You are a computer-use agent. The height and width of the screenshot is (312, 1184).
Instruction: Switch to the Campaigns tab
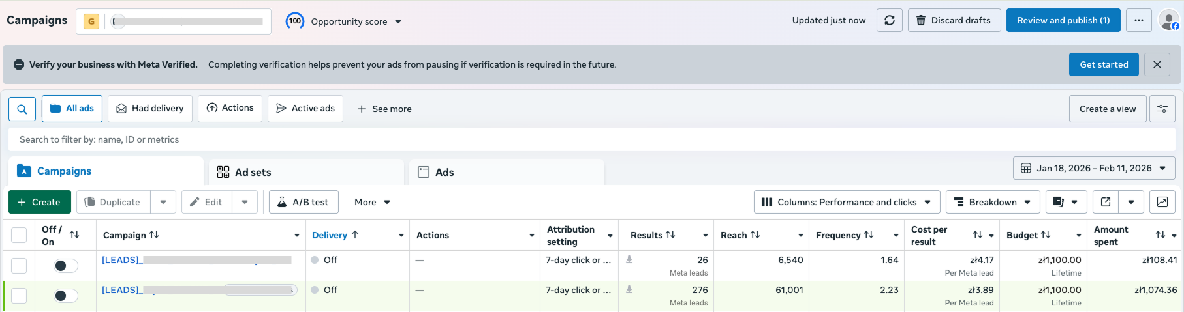click(x=106, y=171)
